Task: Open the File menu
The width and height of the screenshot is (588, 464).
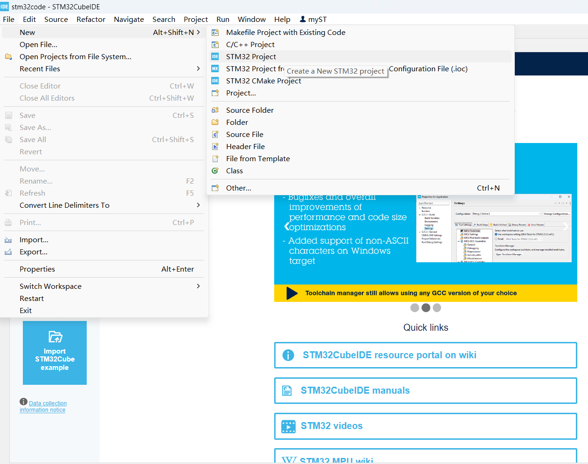Action: 8,20
